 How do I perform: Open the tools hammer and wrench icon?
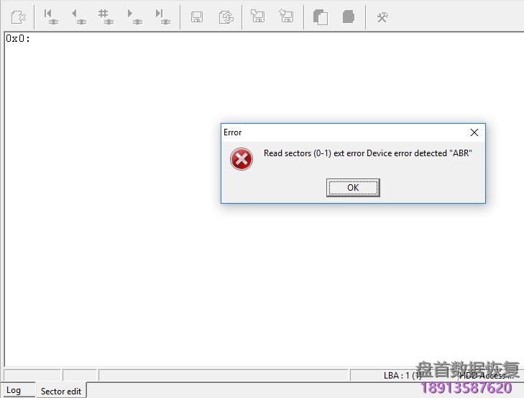(x=382, y=17)
